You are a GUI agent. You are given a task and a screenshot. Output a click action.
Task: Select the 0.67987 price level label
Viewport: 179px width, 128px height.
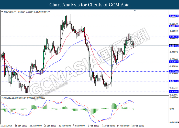pyautogui.click(x=174, y=62)
